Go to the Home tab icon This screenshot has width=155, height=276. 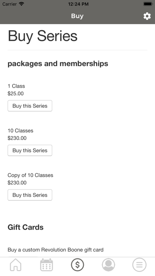(x=16, y=265)
